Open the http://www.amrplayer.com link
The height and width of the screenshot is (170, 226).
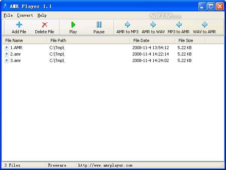105,165
